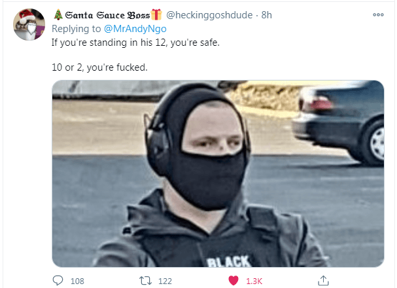Unlike the tweet via heart icon

[233, 281]
